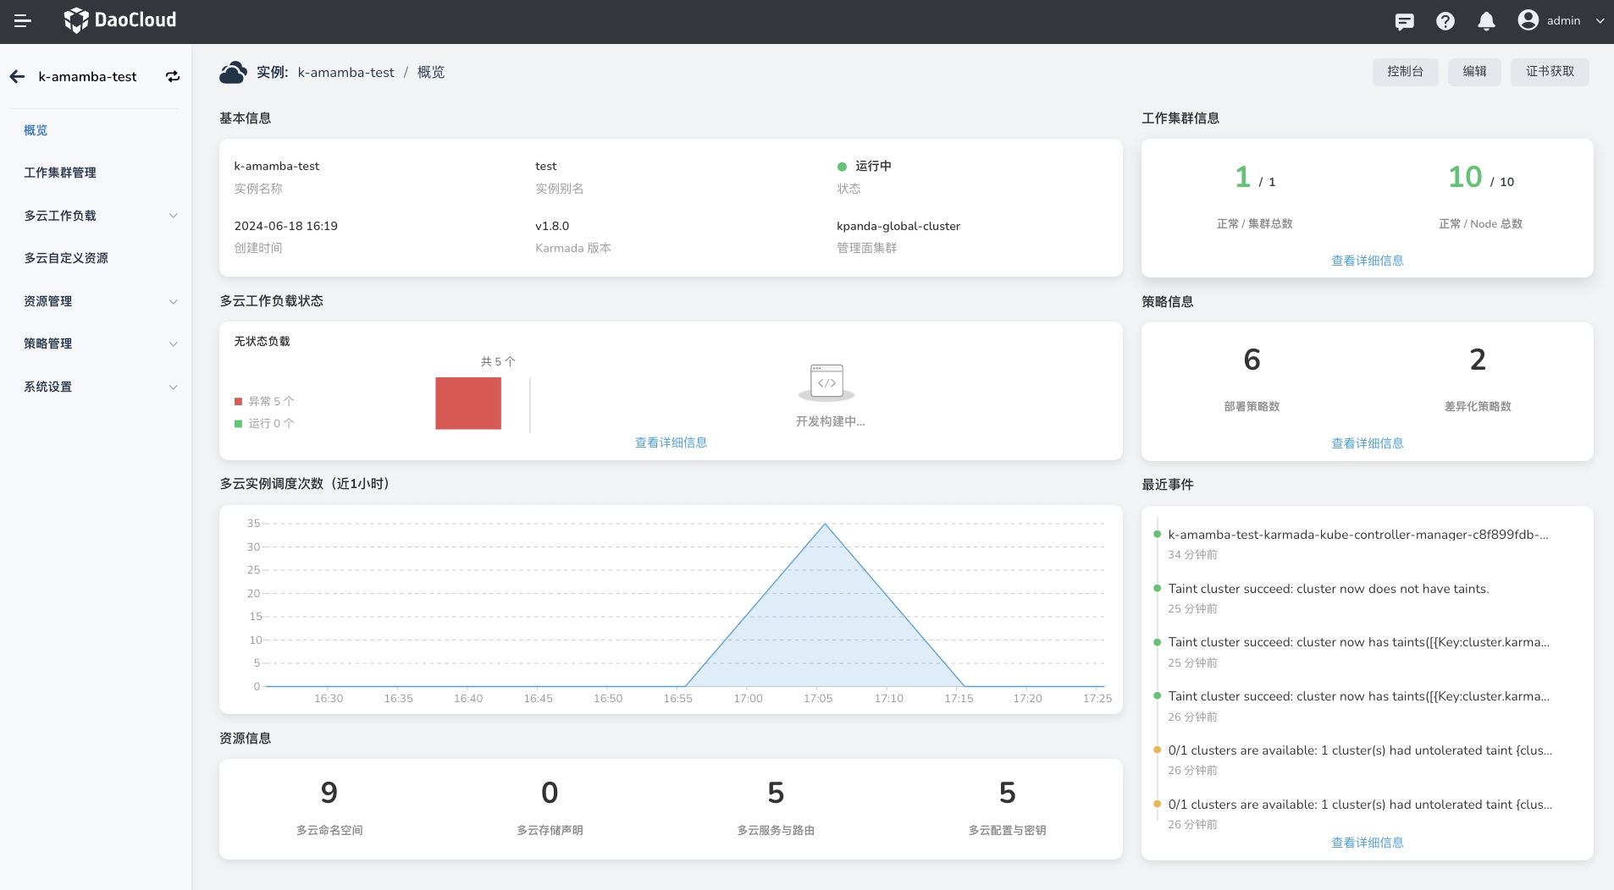This screenshot has height=890, width=1614.
Task: Open the notifications bell
Action: (1485, 21)
